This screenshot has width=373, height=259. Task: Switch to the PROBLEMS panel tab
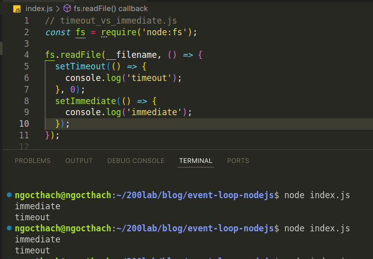point(32,161)
